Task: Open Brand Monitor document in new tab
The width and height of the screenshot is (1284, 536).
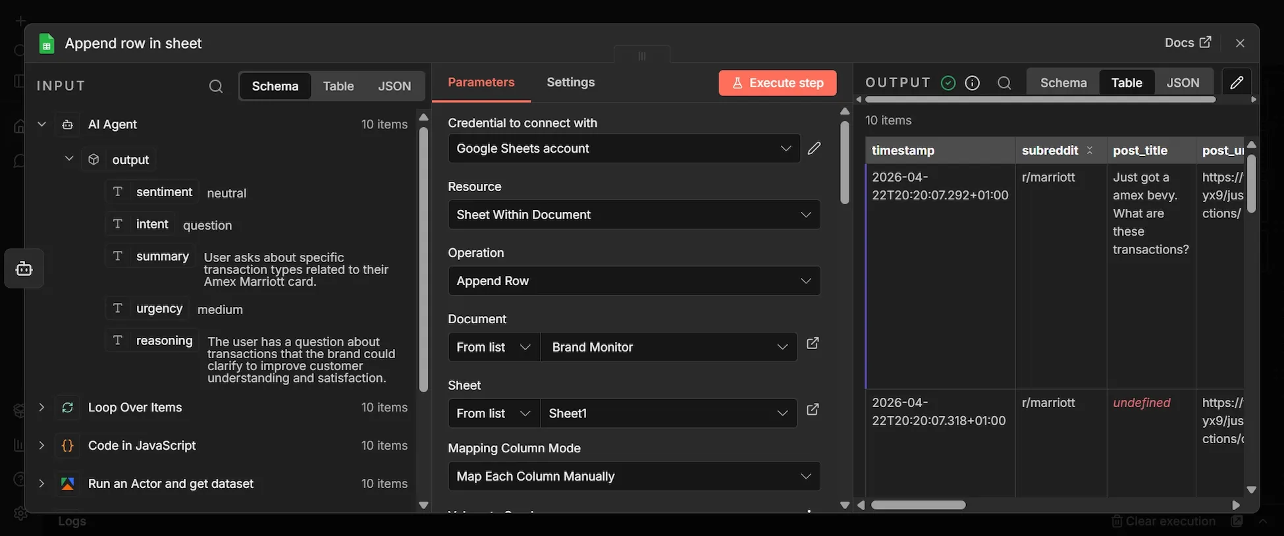Action: click(x=813, y=343)
